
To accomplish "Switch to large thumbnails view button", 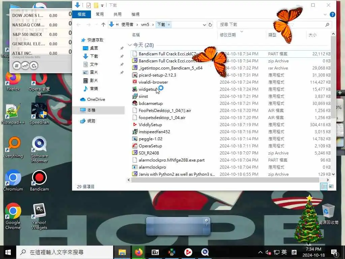I will [x=331, y=186].
